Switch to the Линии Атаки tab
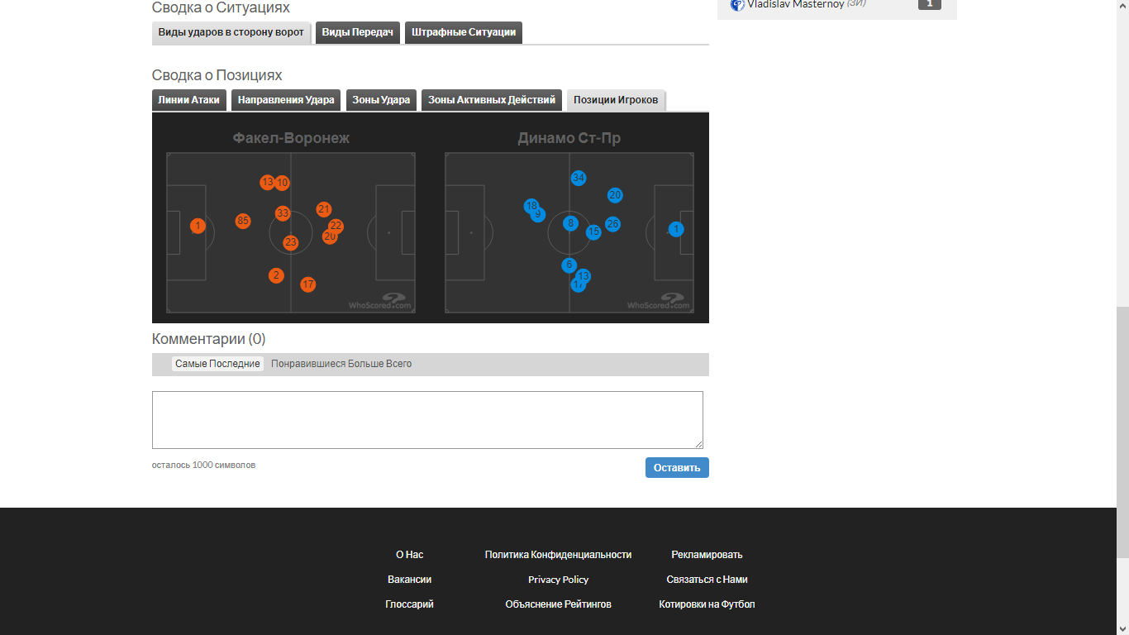1129x635 pixels. (x=188, y=100)
